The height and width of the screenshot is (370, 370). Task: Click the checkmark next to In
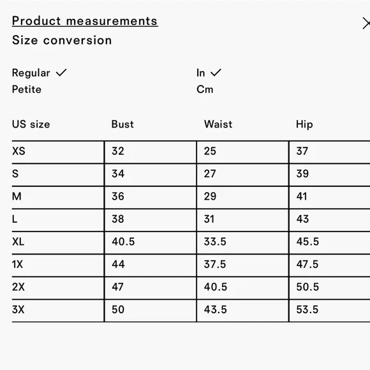pos(216,73)
